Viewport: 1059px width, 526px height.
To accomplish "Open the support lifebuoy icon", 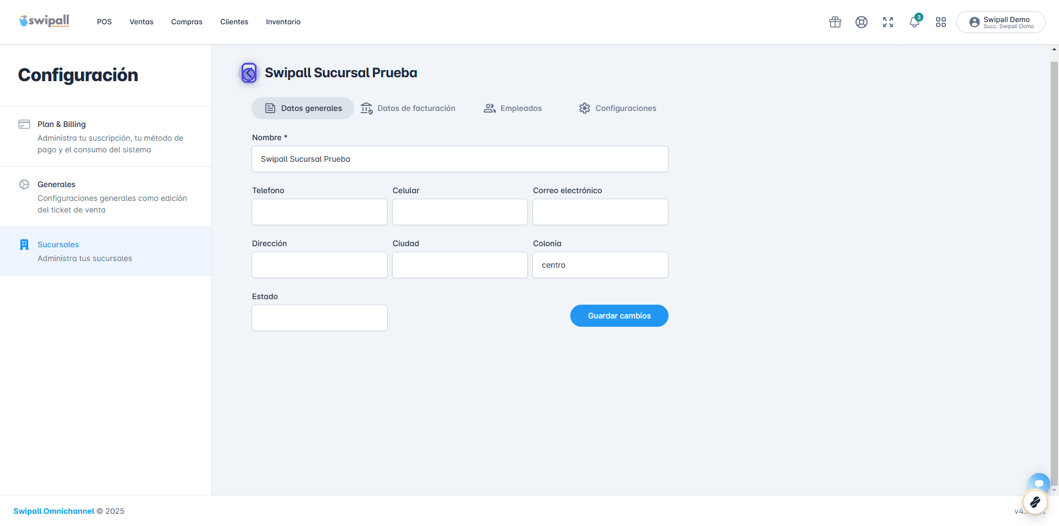I will [862, 22].
